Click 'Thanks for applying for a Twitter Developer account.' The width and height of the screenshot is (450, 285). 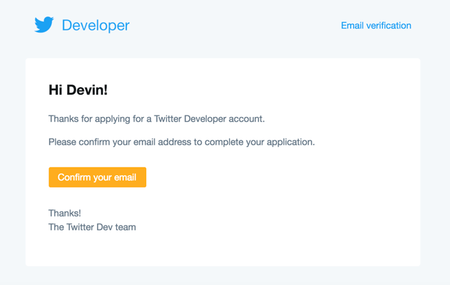click(156, 119)
